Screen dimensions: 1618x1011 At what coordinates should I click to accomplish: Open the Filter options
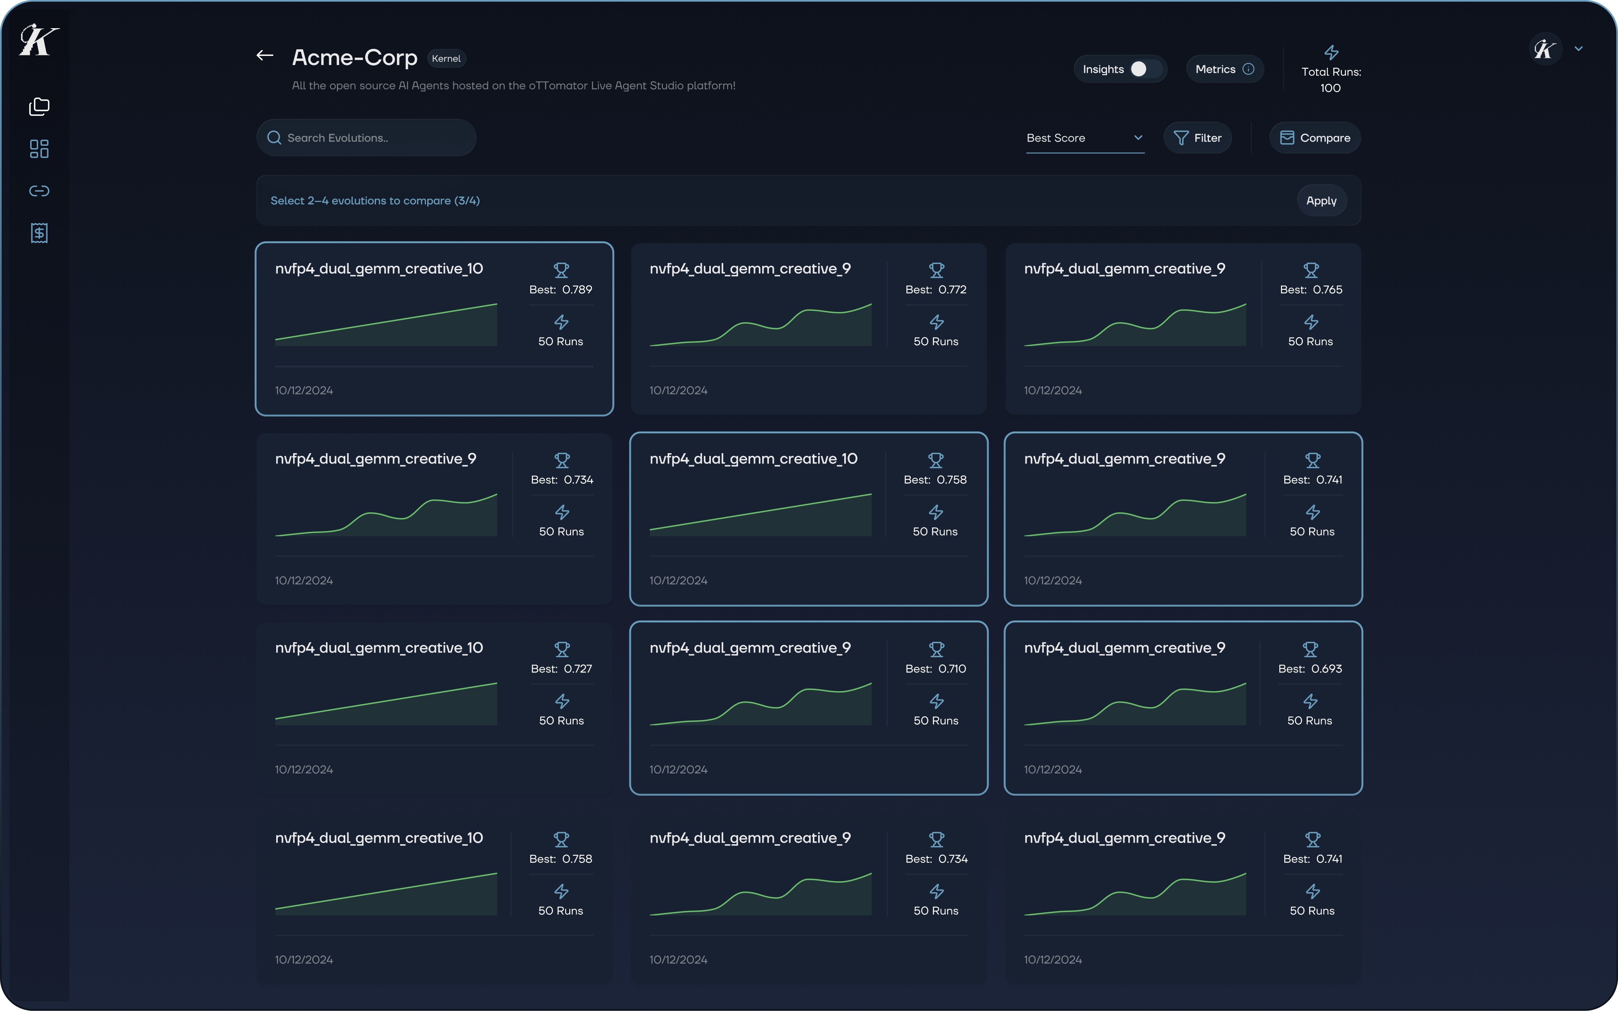pos(1197,138)
